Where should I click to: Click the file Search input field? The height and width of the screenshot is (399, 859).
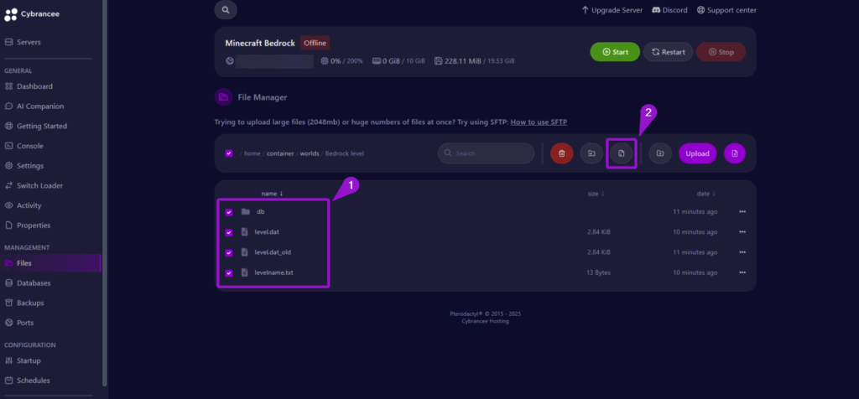pos(486,153)
